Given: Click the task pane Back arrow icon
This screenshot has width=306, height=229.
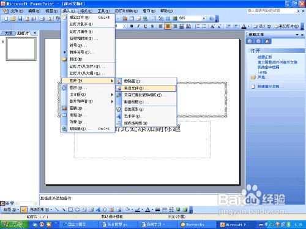Looking at the screenshot, I should 250,42.
